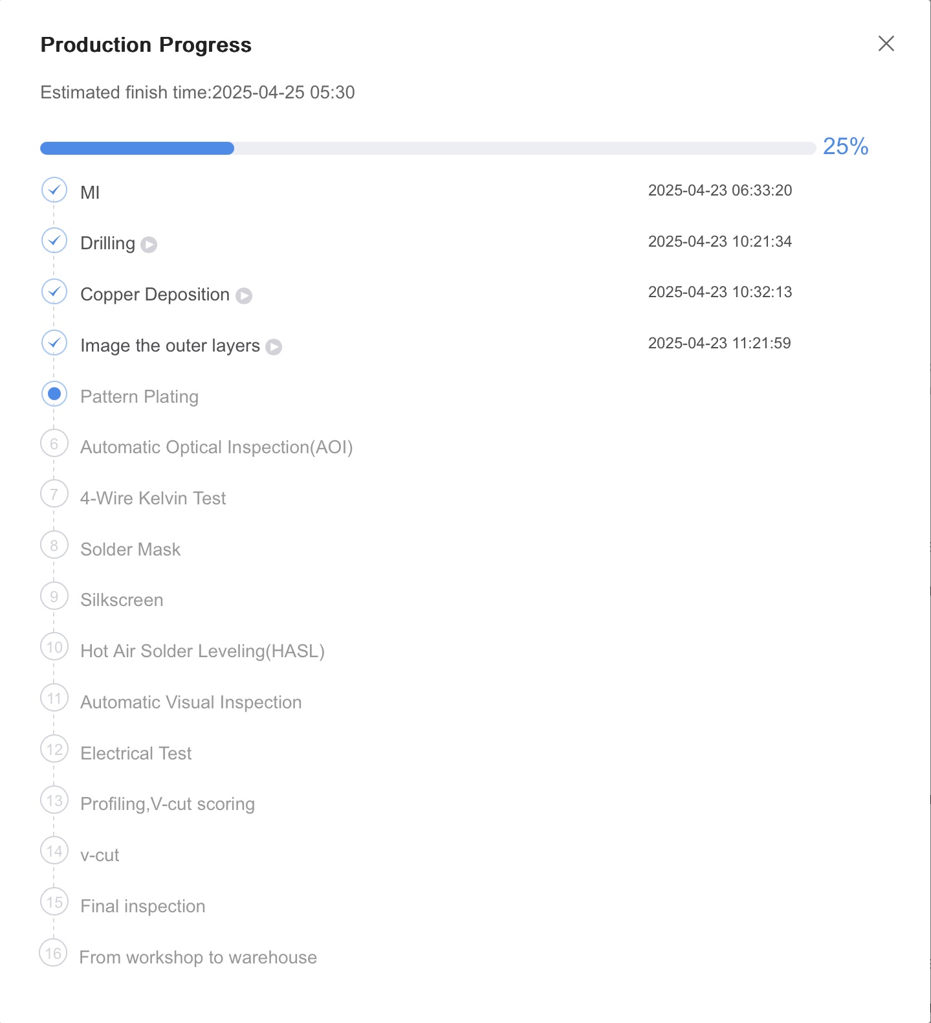The width and height of the screenshot is (931, 1023).
Task: Play the Image the outer layers video
Action: (x=274, y=347)
